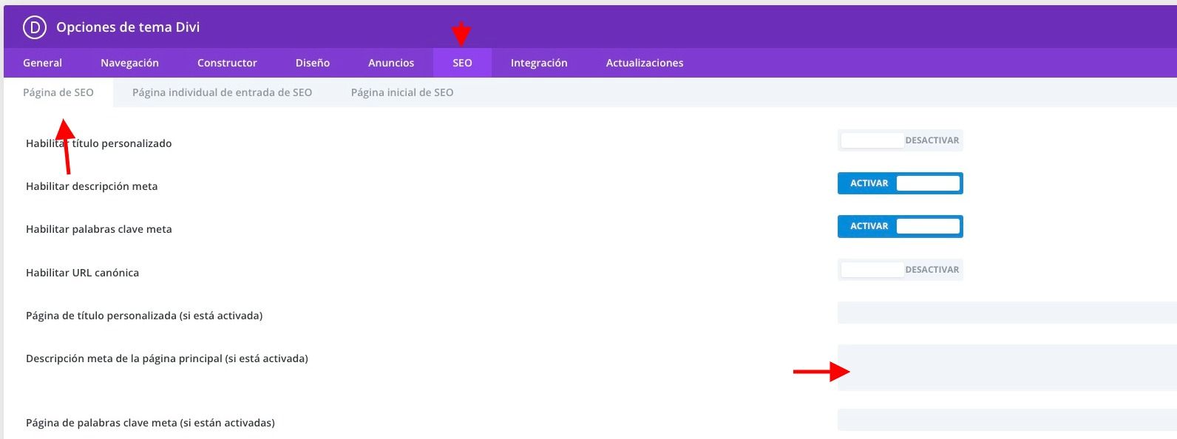Click the Página de palabras clave meta field
The width and height of the screenshot is (1177, 439).
(x=1007, y=420)
